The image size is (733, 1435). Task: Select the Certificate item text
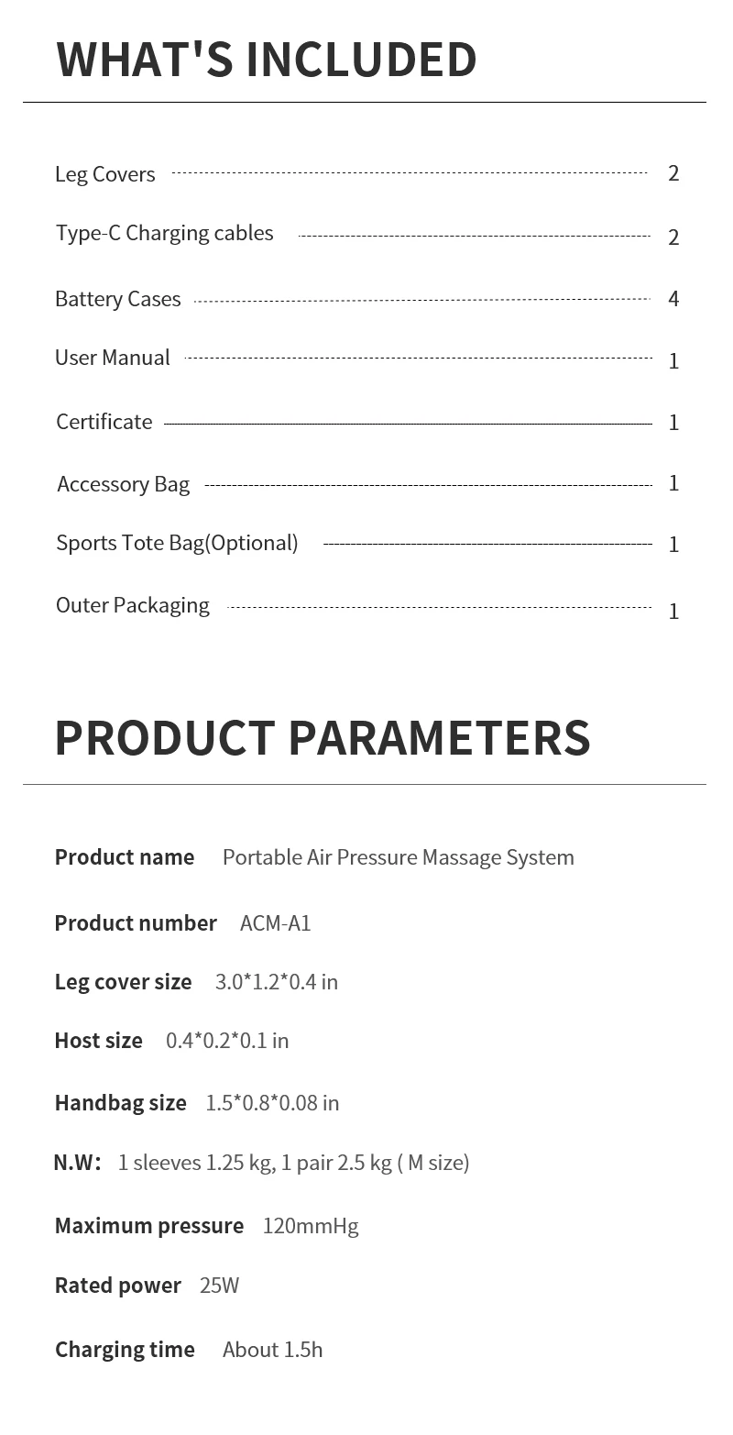[104, 422]
